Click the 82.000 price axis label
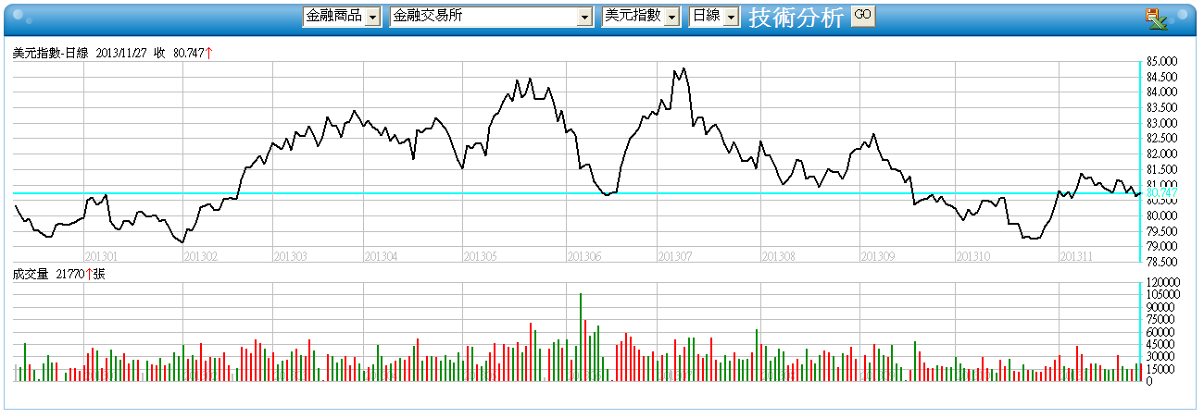This screenshot has height=418, width=1204. click(x=1161, y=154)
